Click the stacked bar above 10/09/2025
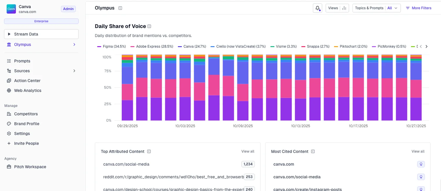441x191 pixels. [243, 88]
